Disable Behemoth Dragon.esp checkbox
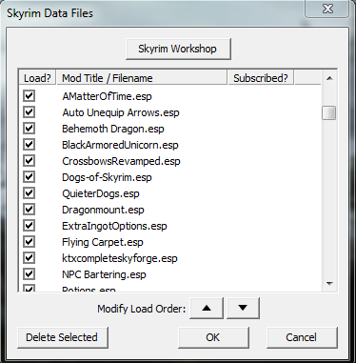The height and width of the screenshot is (363, 356). pos(29,129)
